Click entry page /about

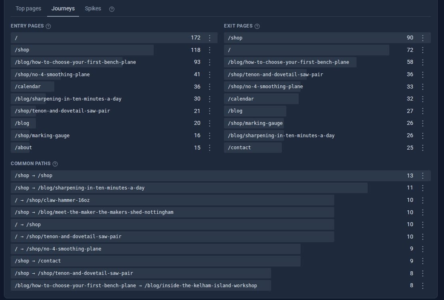pos(114,148)
